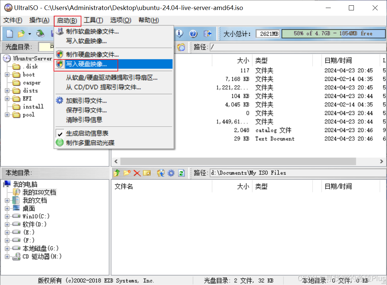Select 我的ISO文档 in local tree

[x=39, y=192]
